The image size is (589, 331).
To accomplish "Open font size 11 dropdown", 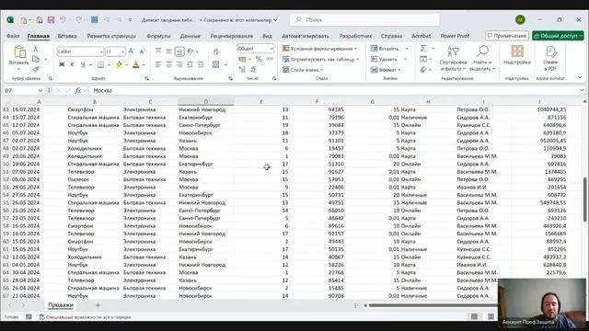I will [122, 51].
